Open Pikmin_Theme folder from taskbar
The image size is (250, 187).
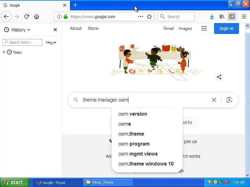[x=108, y=182]
